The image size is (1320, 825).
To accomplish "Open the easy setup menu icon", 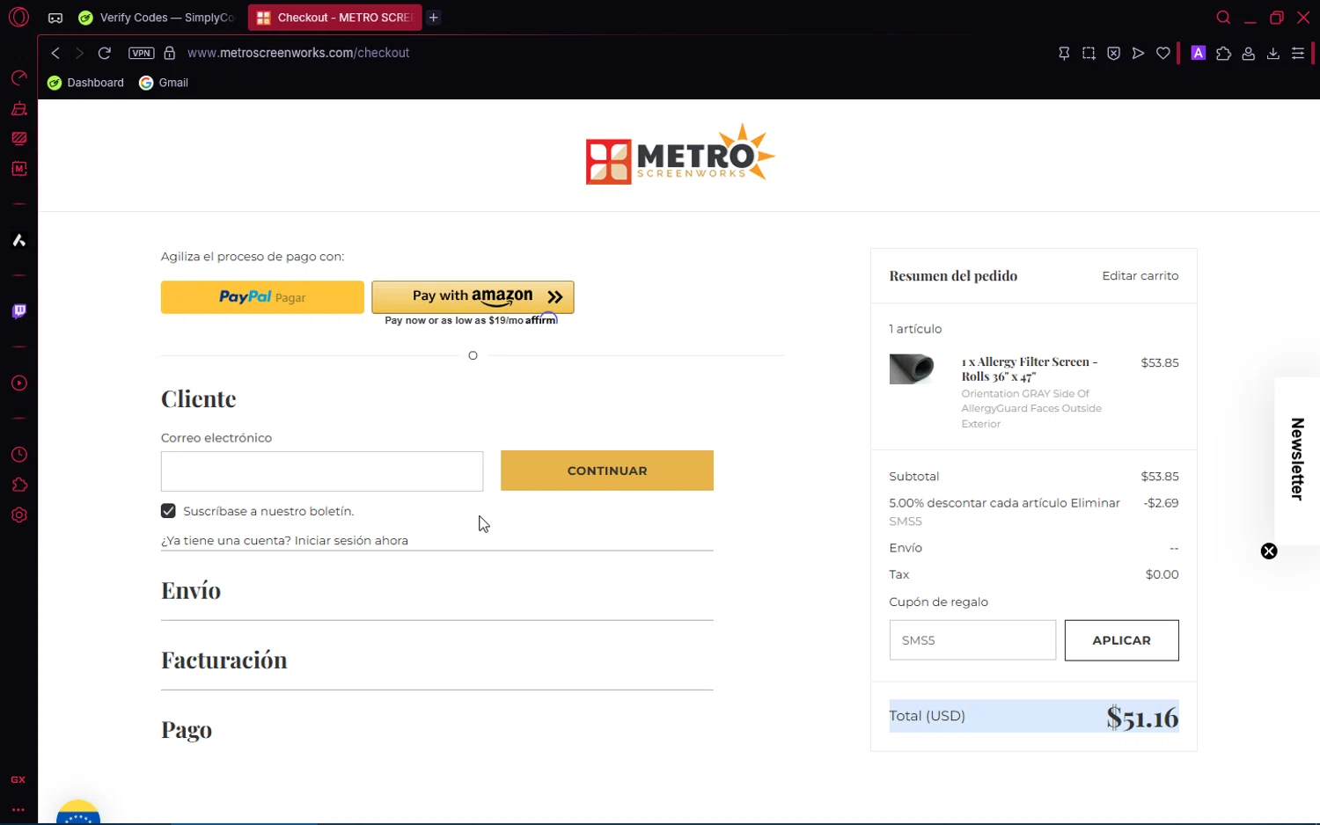I will click(1297, 53).
